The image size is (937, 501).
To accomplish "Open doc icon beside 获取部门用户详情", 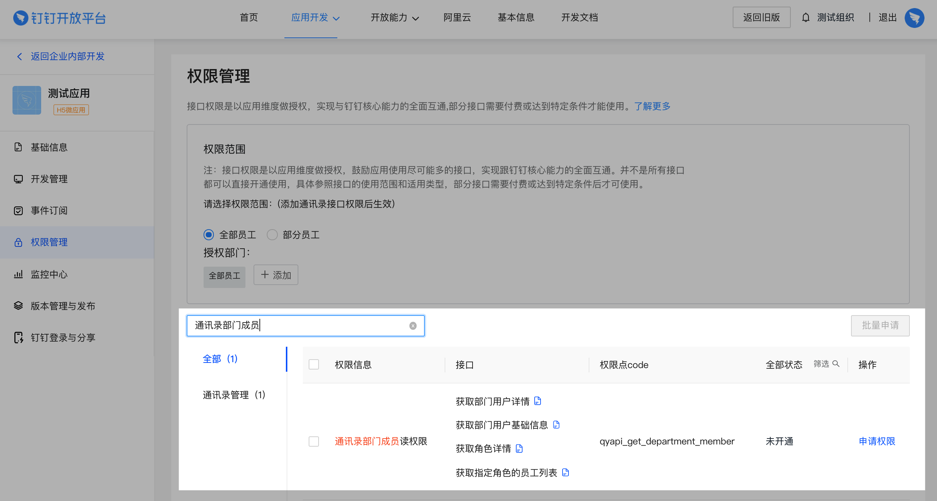I will pyautogui.click(x=538, y=401).
